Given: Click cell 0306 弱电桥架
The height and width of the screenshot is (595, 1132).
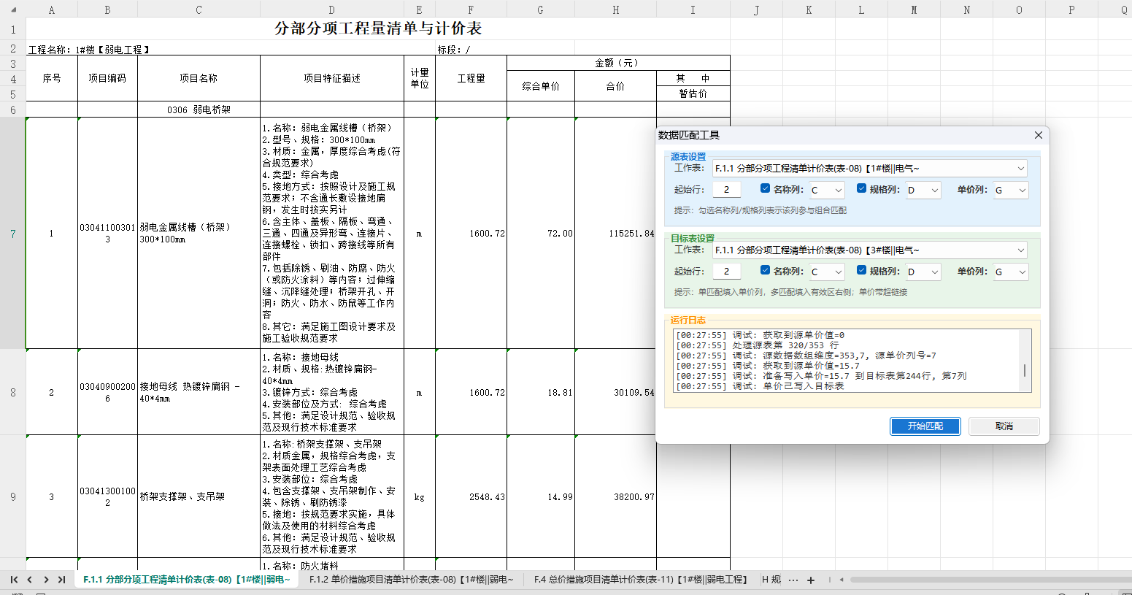Looking at the screenshot, I should 199,110.
